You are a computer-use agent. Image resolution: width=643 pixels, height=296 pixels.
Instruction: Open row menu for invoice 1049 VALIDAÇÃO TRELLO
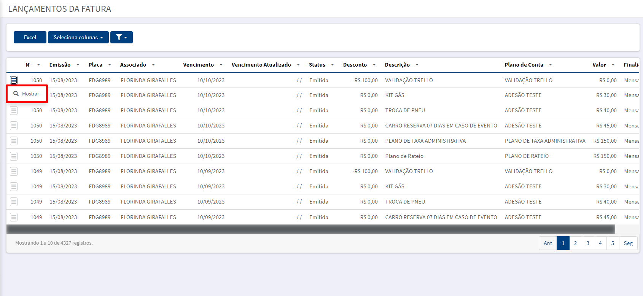coord(14,171)
